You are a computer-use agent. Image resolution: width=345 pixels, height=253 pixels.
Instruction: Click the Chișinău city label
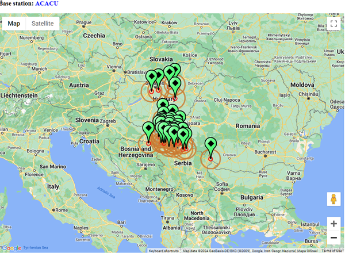coord(308,94)
